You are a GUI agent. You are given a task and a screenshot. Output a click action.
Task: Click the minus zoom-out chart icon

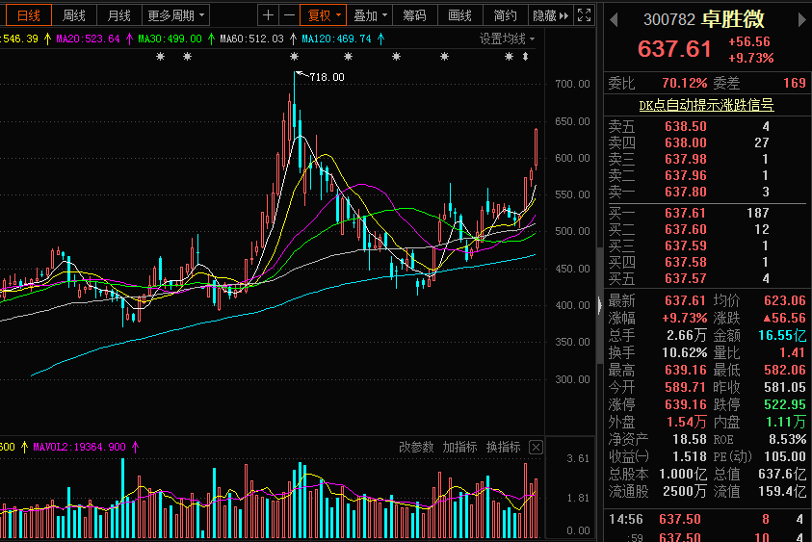tap(288, 15)
